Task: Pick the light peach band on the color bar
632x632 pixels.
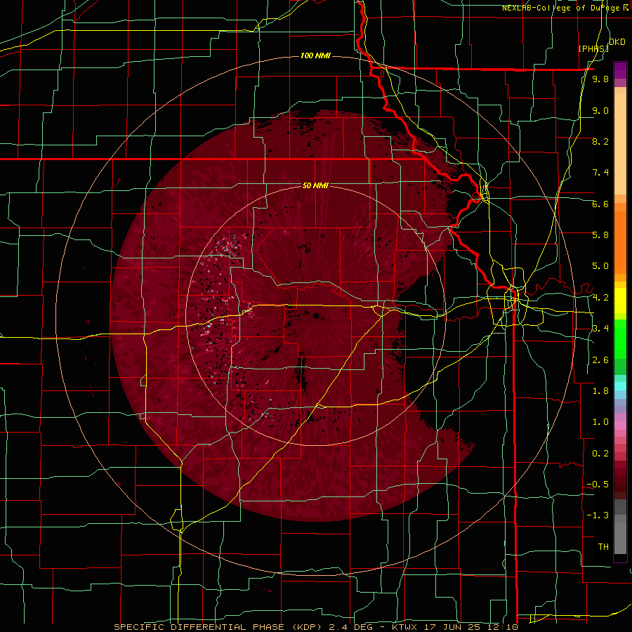Action: (x=620, y=143)
